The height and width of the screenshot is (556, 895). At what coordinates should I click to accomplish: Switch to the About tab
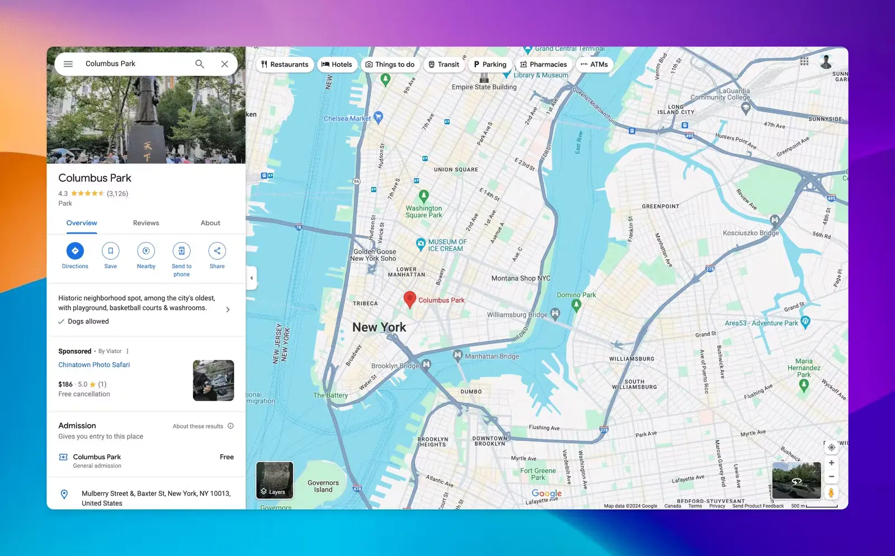(210, 223)
